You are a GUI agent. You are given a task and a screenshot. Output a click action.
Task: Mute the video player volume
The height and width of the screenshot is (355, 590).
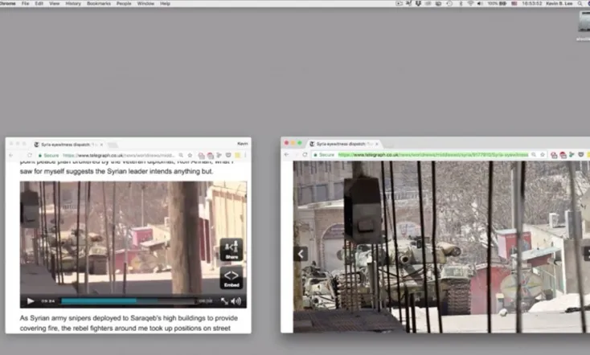coord(236,301)
